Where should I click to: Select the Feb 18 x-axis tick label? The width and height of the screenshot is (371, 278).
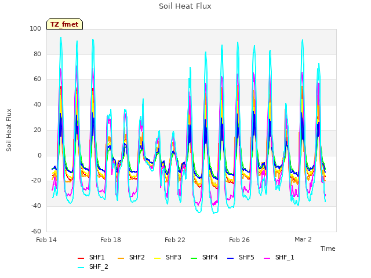[x=111, y=240]
